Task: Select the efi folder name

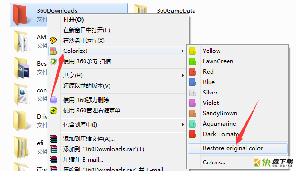Action: (40, 143)
